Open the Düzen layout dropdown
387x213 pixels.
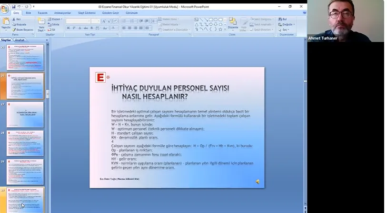pyautogui.click(x=56, y=19)
